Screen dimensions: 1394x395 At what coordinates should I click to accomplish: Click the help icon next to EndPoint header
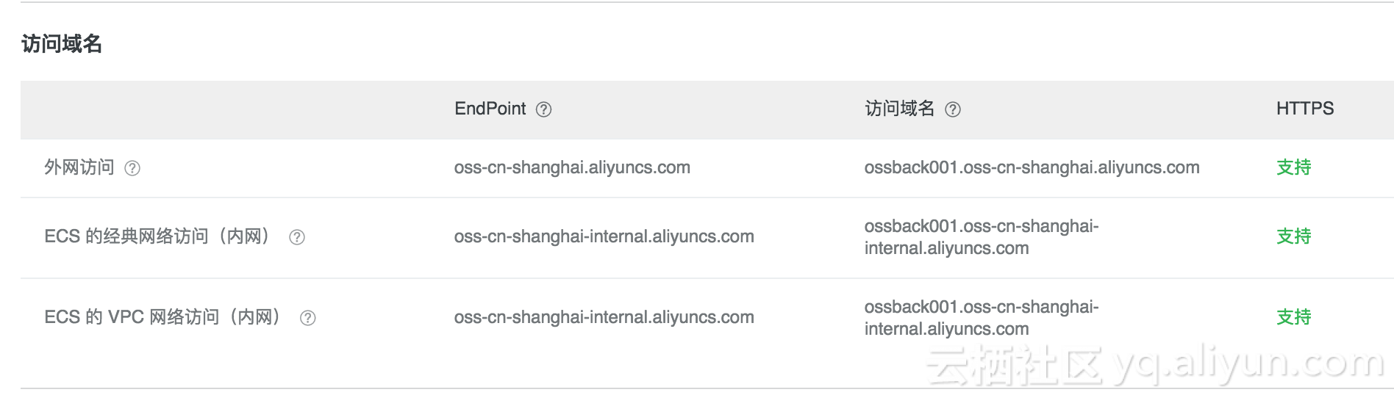[543, 109]
